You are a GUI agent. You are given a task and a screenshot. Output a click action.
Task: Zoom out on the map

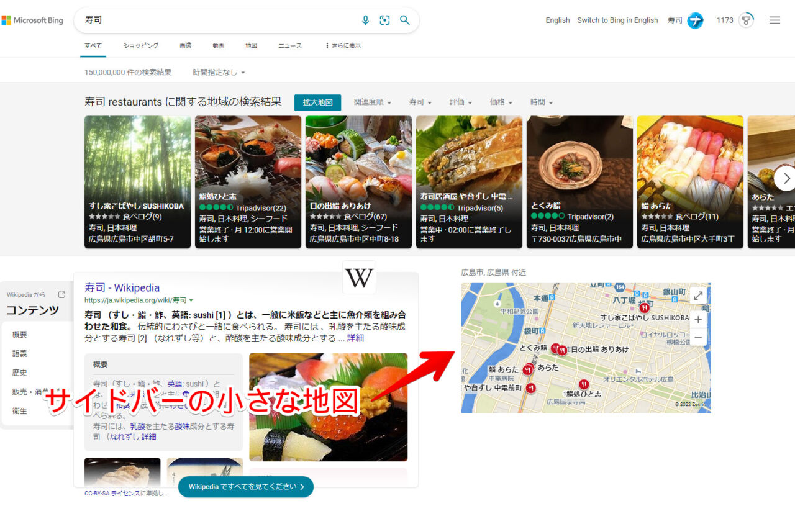698,337
